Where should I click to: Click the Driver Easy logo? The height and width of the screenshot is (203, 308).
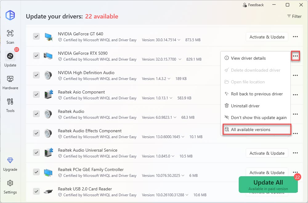click(10, 15)
